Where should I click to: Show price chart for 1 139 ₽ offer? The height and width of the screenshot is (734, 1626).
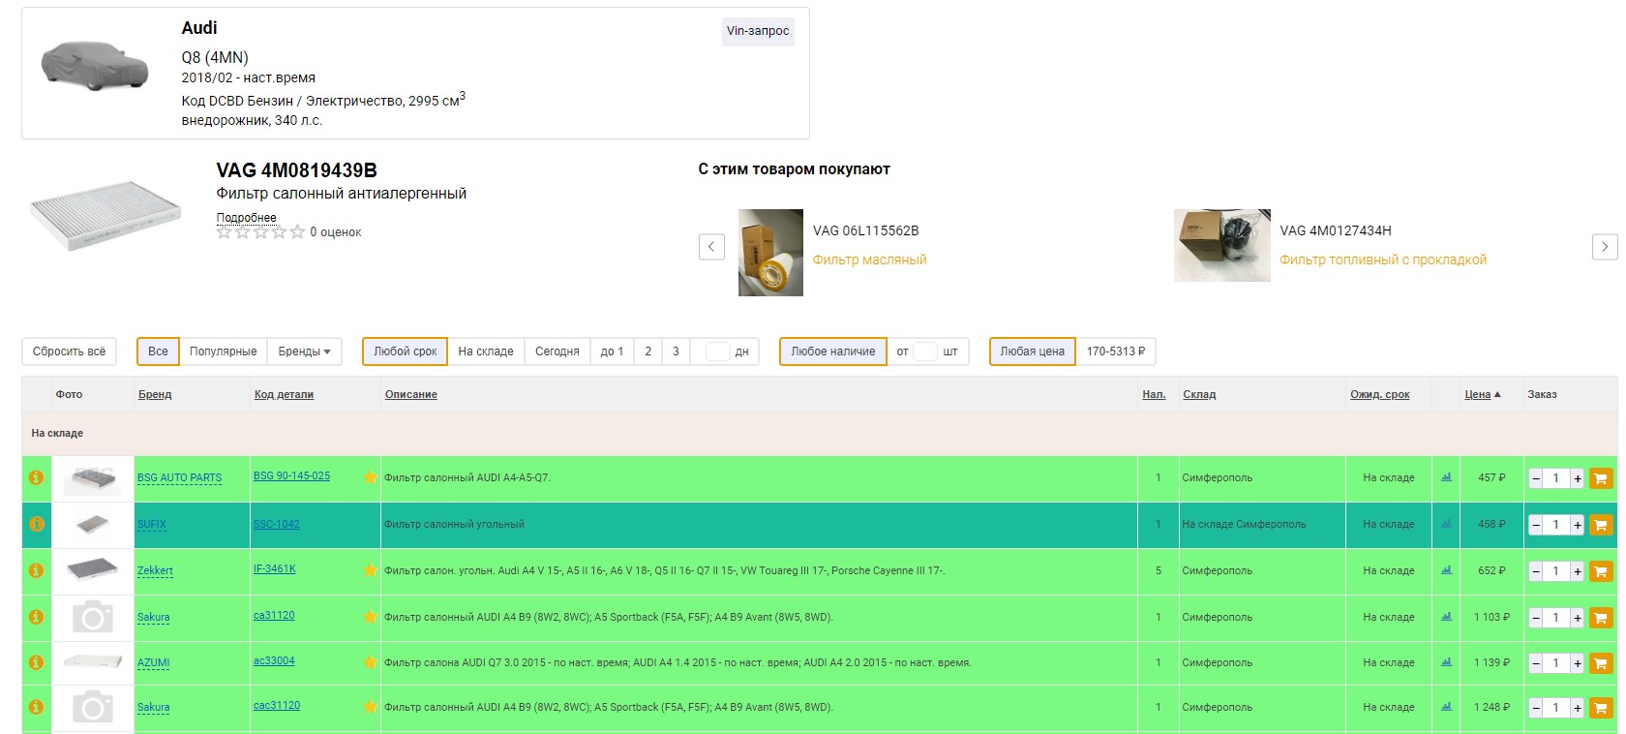[x=1446, y=661]
